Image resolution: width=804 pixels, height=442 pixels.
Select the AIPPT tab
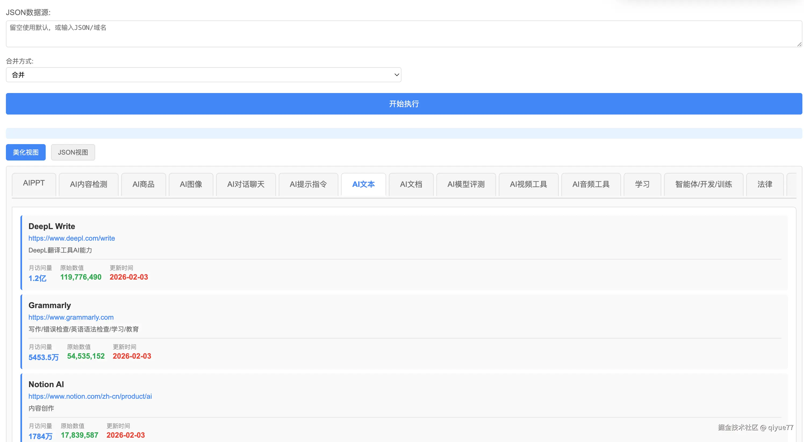click(34, 184)
